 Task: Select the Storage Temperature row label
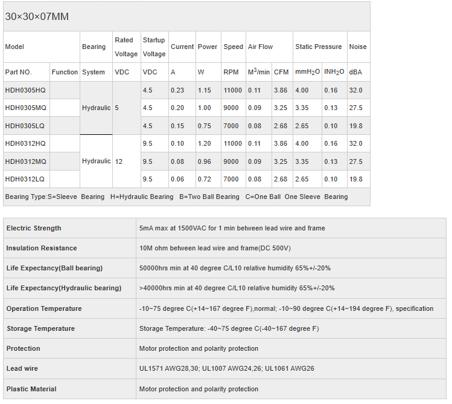(x=40, y=328)
